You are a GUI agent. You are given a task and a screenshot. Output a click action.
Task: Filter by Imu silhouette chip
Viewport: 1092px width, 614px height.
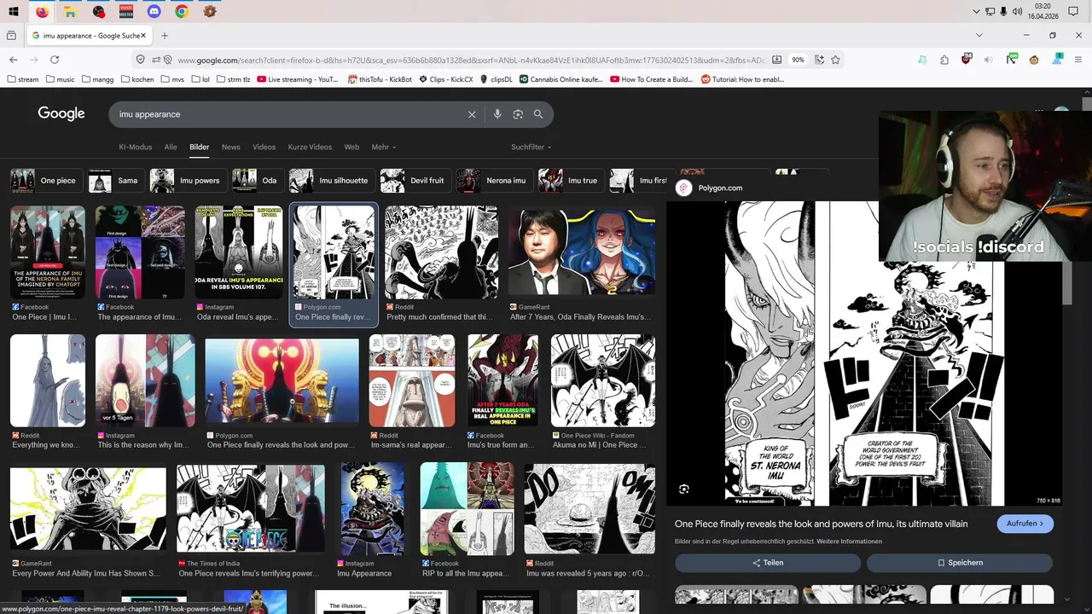(331, 181)
